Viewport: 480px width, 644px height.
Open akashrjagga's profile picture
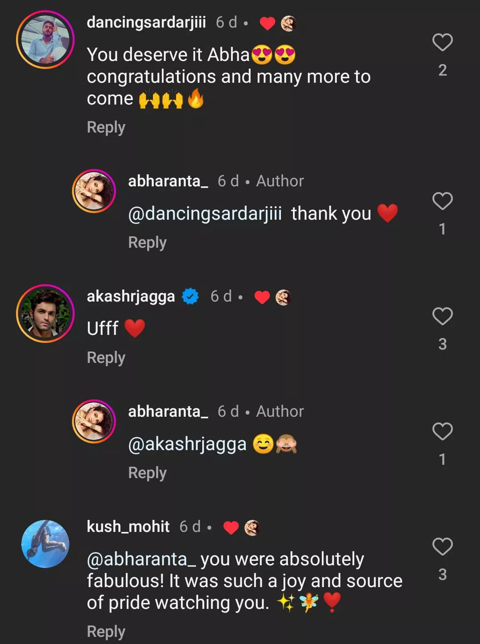(45, 314)
